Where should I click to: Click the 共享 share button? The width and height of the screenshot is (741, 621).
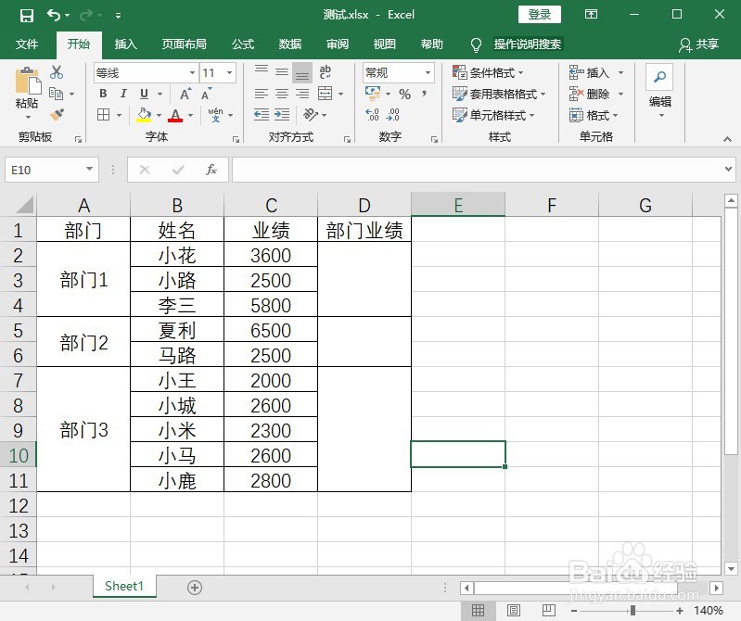699,44
